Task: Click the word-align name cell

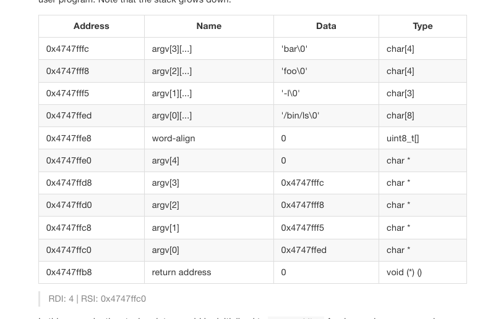Action: click(x=173, y=138)
